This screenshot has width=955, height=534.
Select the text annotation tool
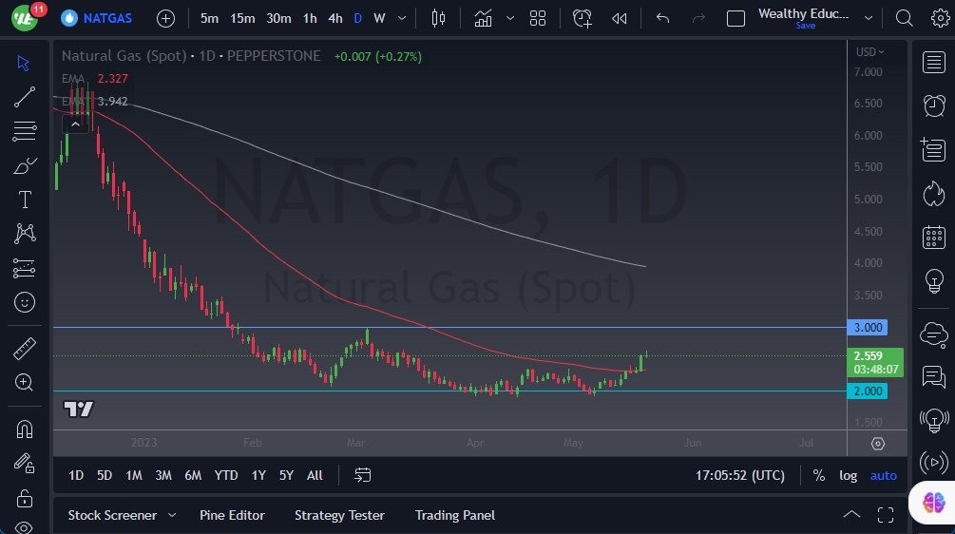[25, 200]
